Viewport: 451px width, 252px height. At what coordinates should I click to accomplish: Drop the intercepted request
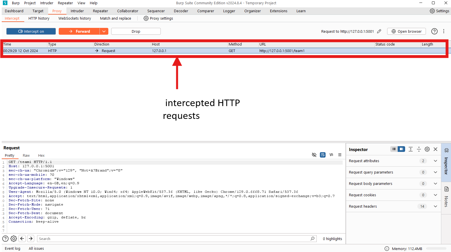point(136,31)
